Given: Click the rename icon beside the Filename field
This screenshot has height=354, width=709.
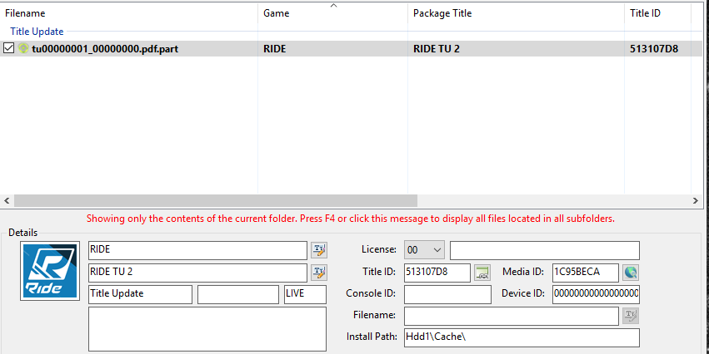Looking at the screenshot, I should (x=631, y=316).
